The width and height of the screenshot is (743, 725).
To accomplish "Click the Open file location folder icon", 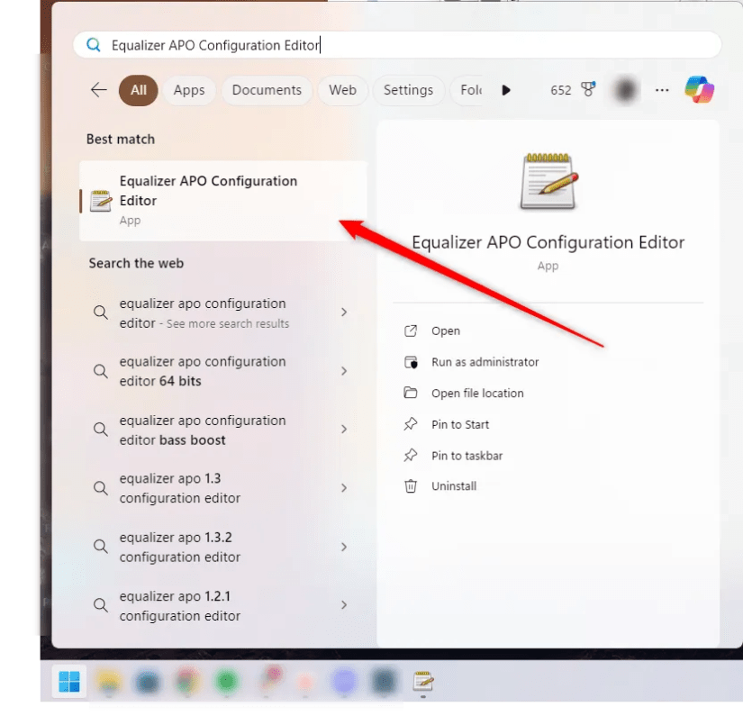I will click(x=411, y=393).
